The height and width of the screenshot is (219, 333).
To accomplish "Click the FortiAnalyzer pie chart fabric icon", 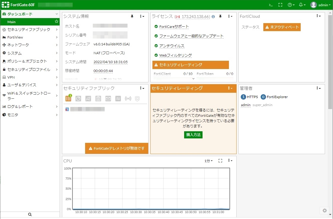I will tap(78, 98).
